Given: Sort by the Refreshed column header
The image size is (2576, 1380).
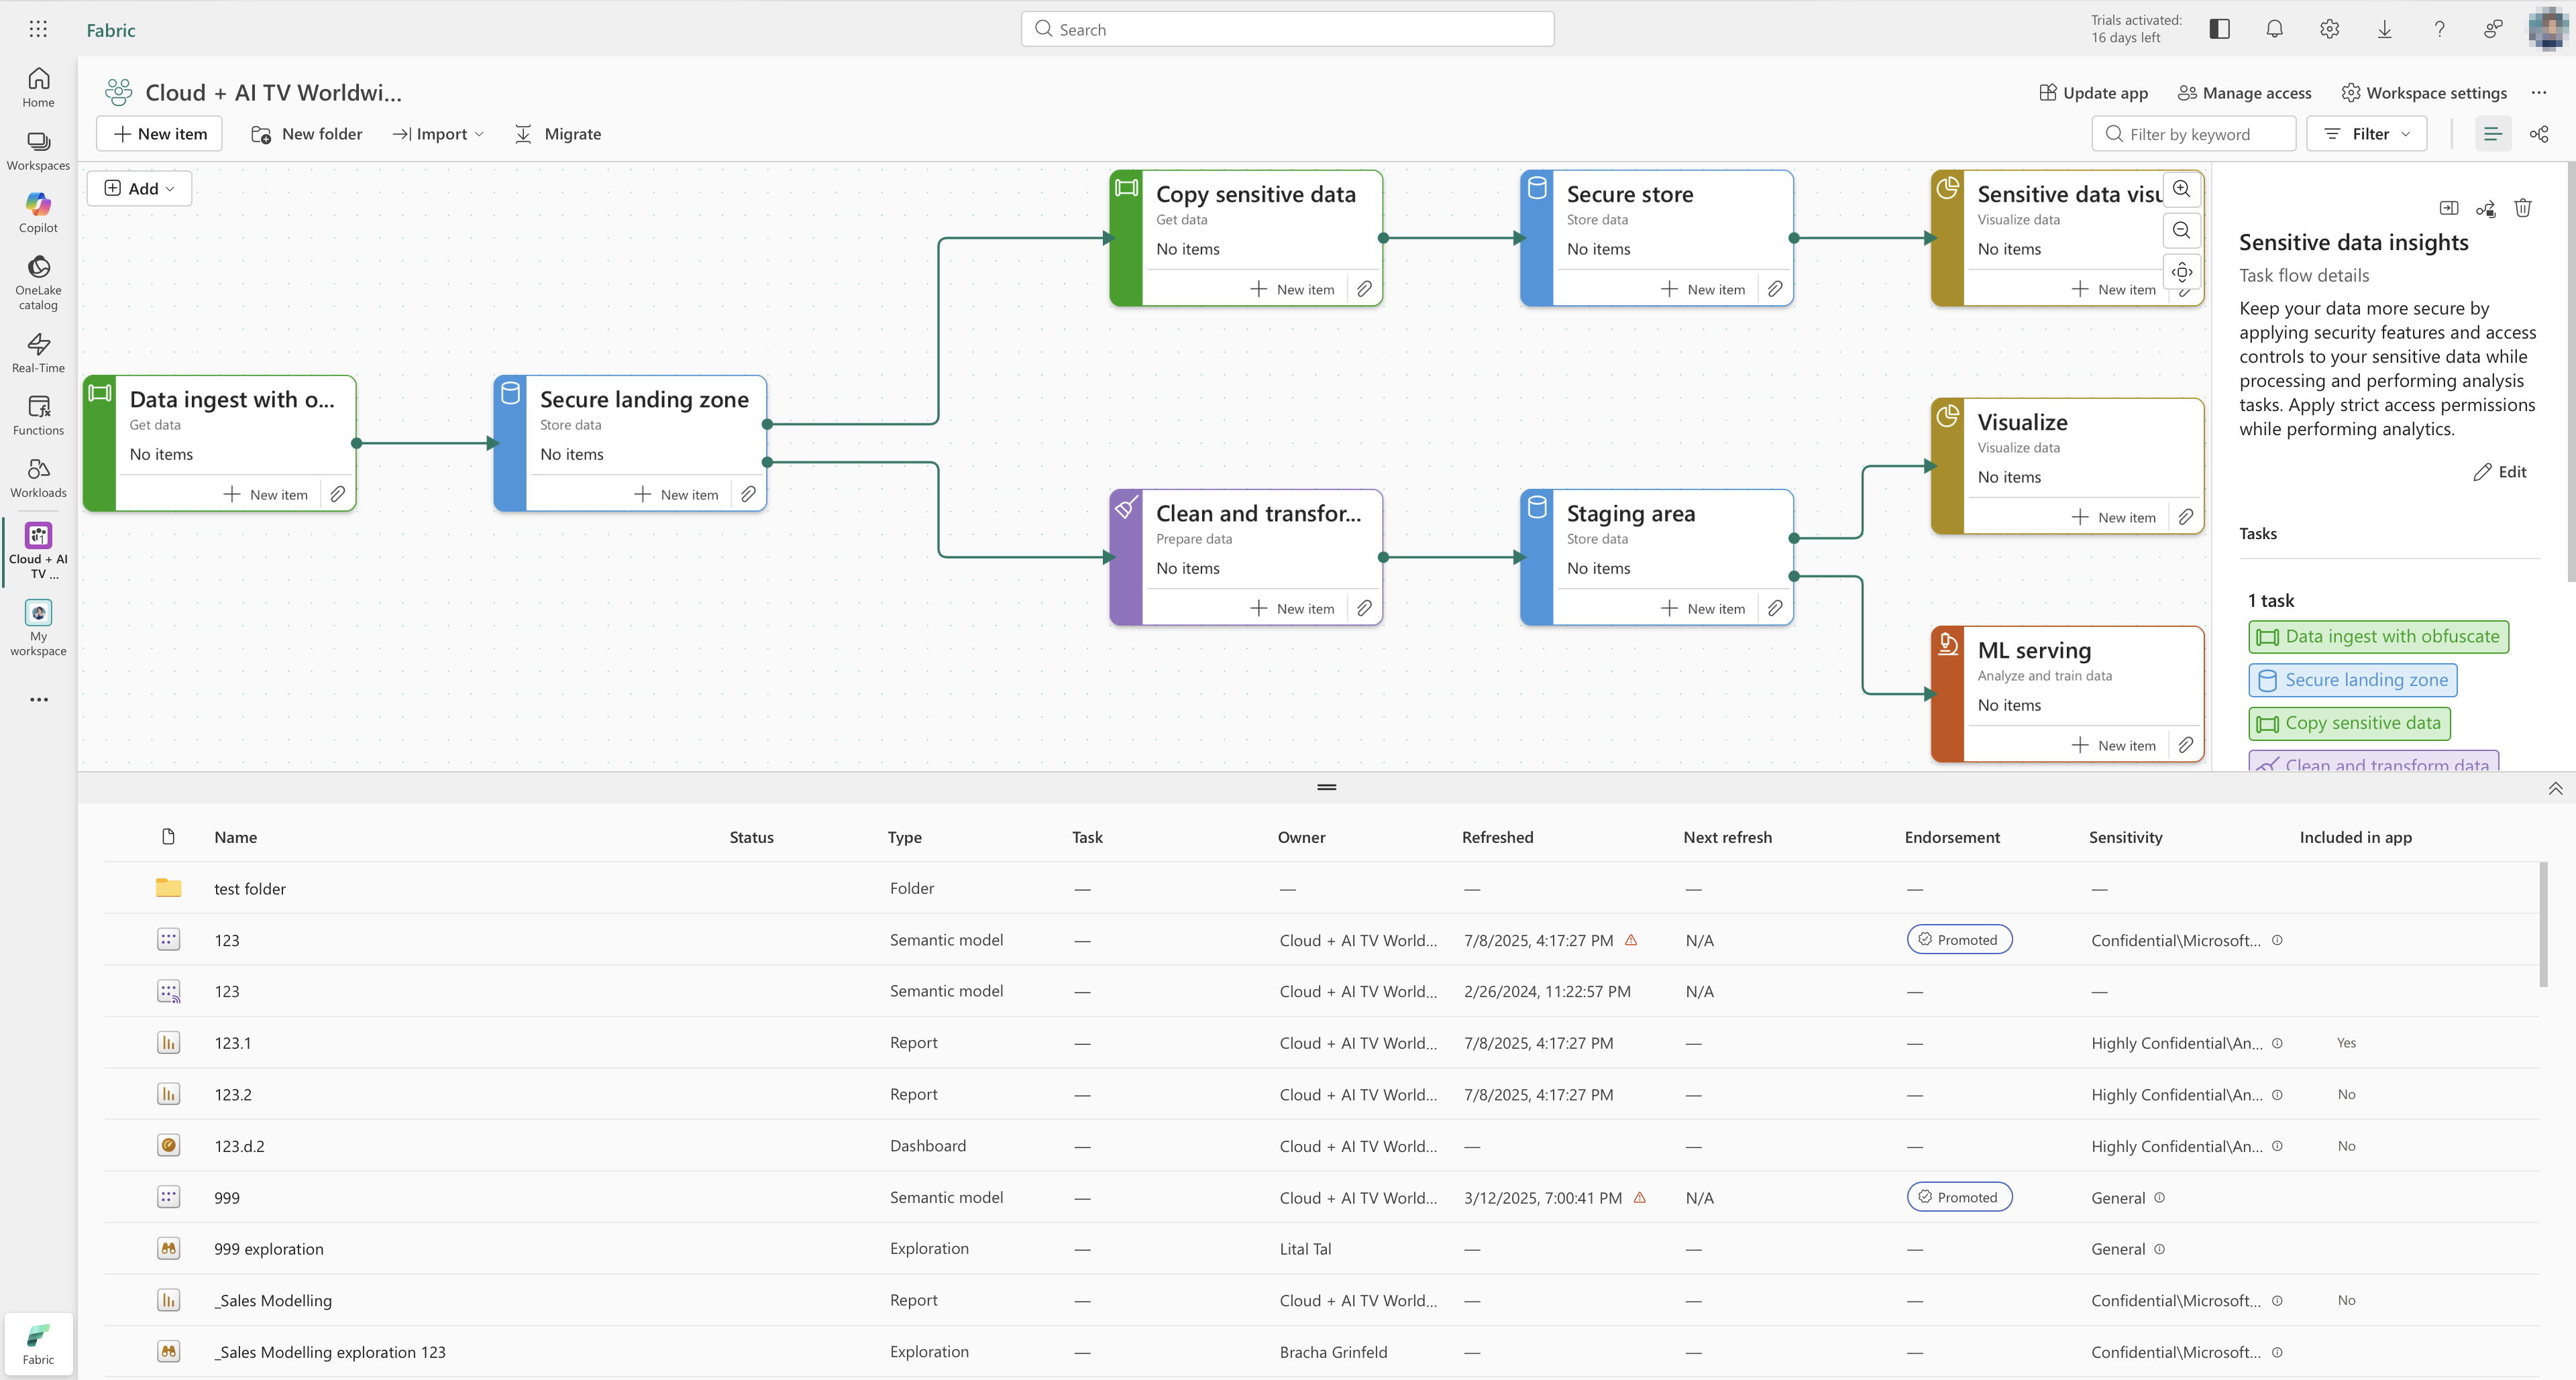Looking at the screenshot, I should [x=1497, y=838].
